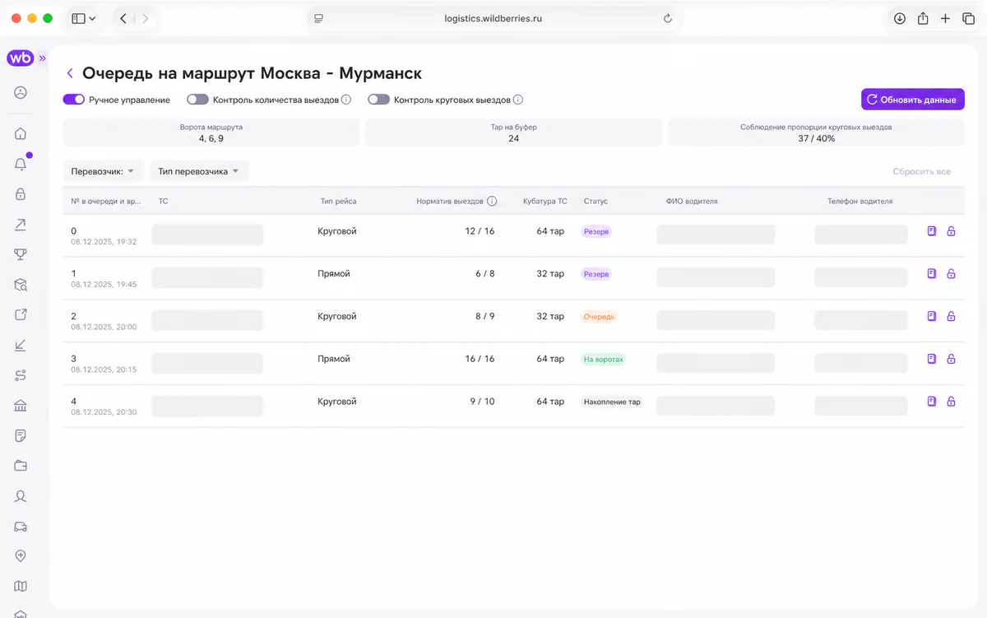The image size is (987, 618).
Task: Click the Телефон водителя column header
Action: [860, 201]
